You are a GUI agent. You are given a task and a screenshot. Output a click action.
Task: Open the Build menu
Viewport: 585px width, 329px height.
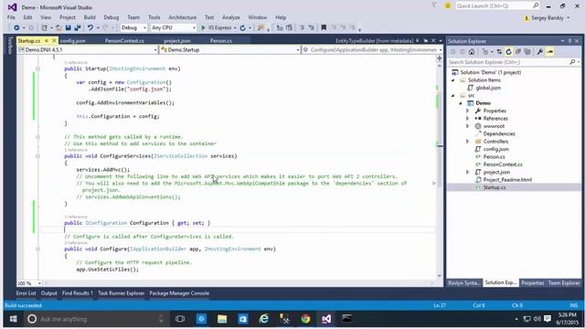coord(90,17)
